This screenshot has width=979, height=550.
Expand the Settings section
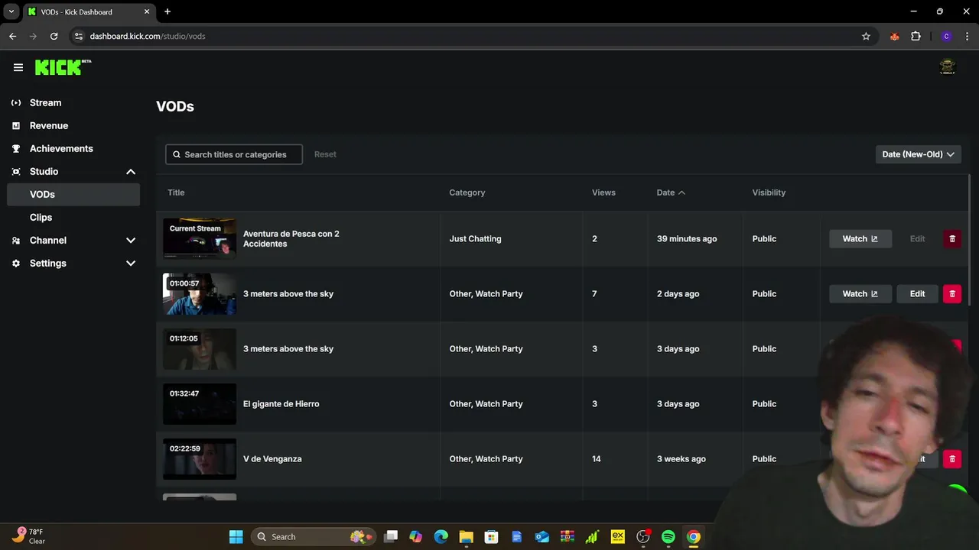73,263
